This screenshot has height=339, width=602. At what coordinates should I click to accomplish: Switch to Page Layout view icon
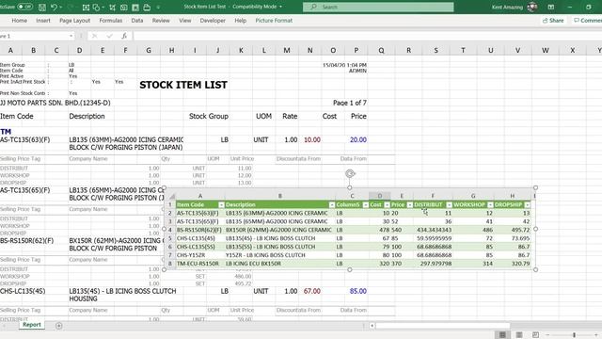point(519,335)
